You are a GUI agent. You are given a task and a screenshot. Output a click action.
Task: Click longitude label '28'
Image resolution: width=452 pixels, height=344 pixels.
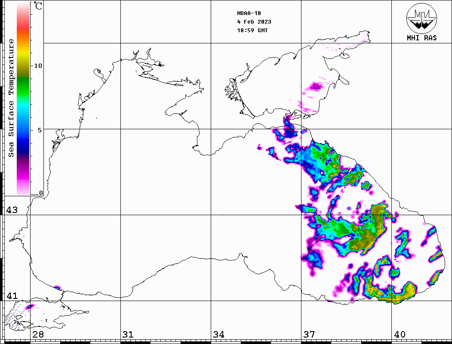(x=38, y=335)
